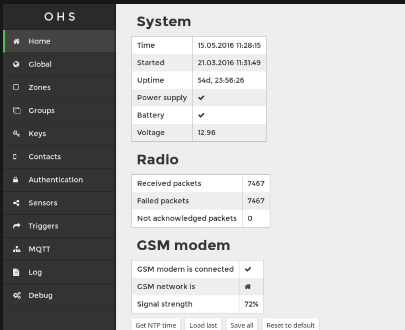The height and width of the screenshot is (330, 405).
Task: Click the Get NTP time button
Action: pyautogui.click(x=156, y=325)
